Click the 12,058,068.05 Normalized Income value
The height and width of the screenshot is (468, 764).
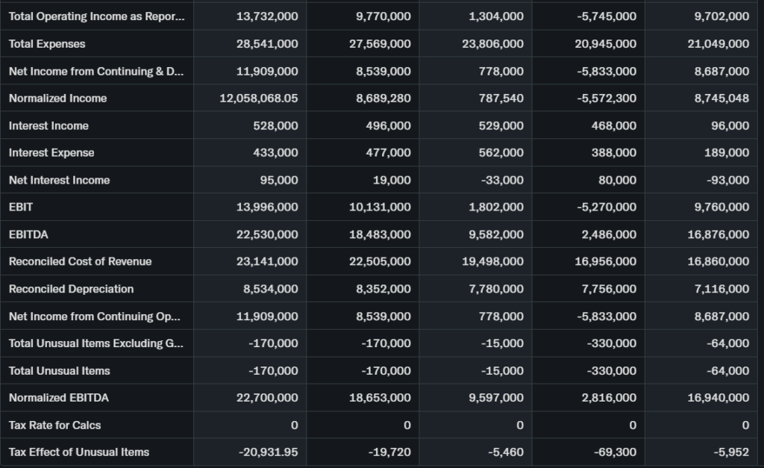258,99
